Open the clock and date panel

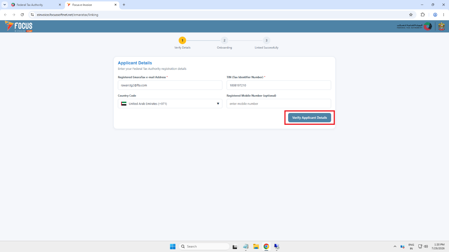pos(438,247)
